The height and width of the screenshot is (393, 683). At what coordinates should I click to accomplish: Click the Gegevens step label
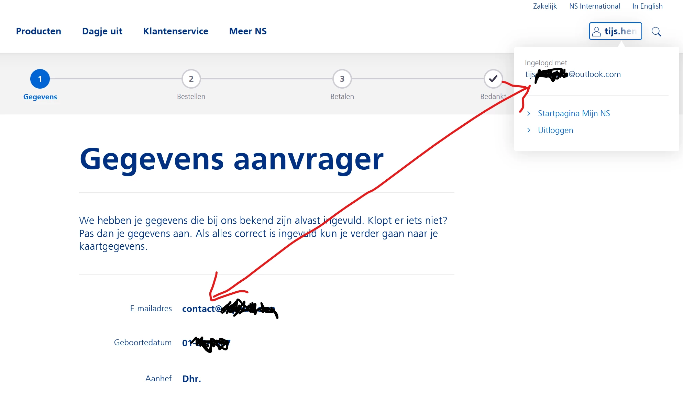pyautogui.click(x=40, y=97)
